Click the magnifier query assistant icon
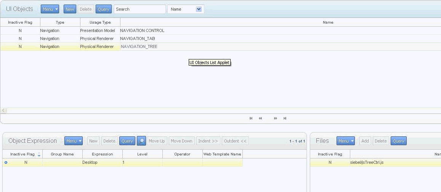The width and height of the screenshot is (441, 192). pos(141,141)
